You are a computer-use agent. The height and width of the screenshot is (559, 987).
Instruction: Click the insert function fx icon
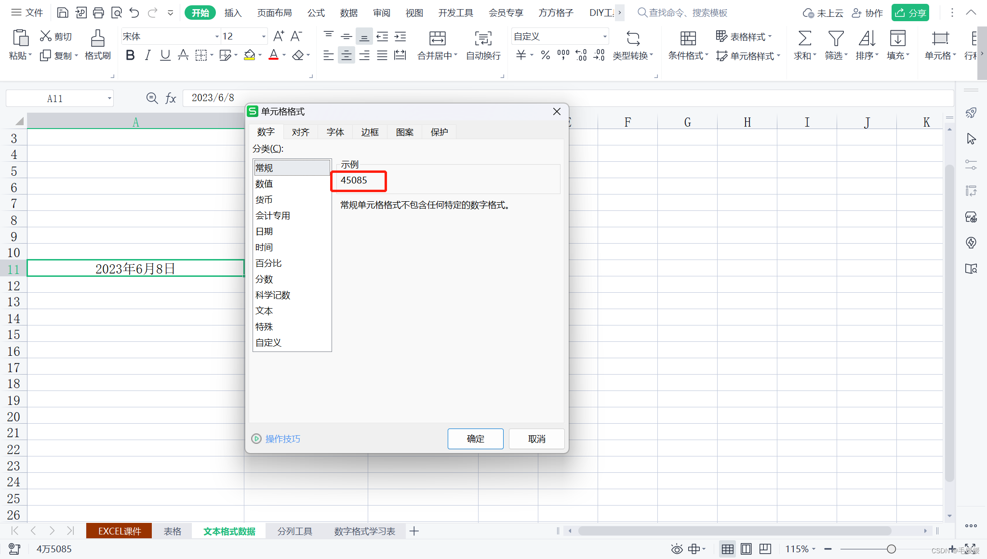[x=171, y=99]
